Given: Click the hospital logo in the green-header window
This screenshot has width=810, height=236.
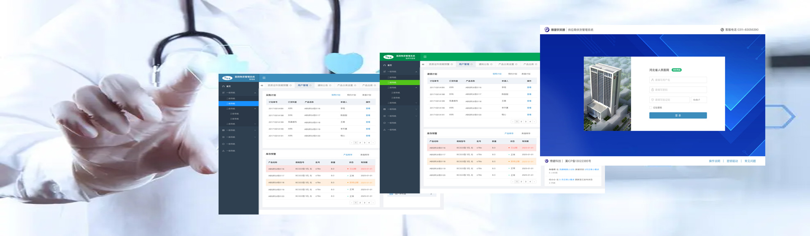Looking at the screenshot, I should click(388, 57).
